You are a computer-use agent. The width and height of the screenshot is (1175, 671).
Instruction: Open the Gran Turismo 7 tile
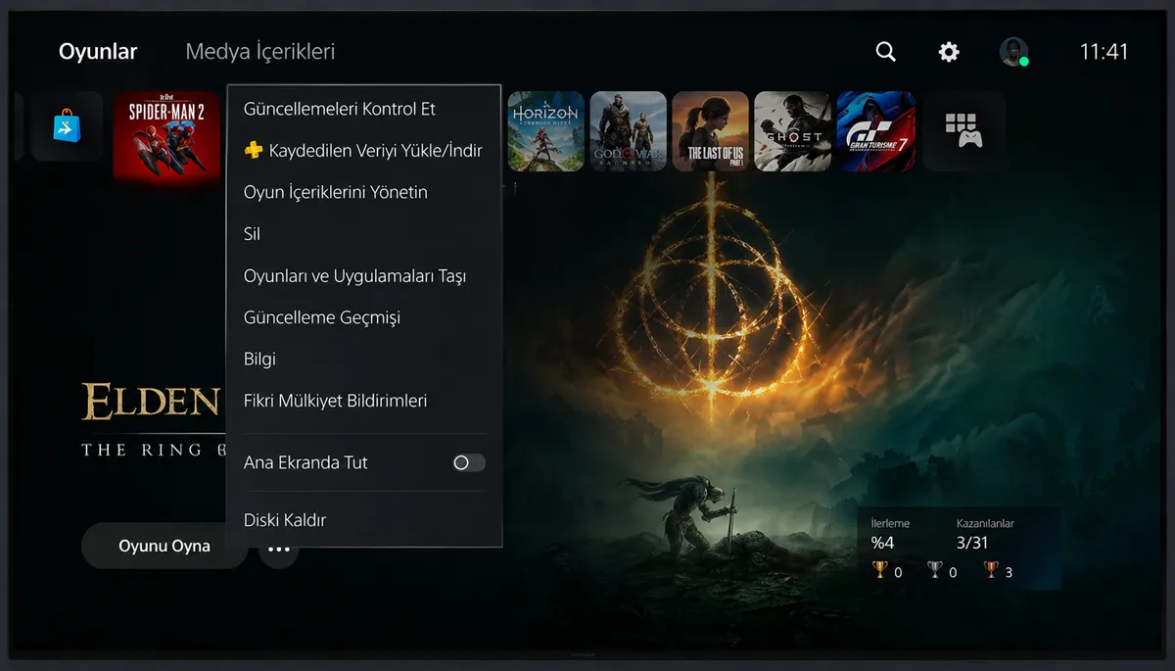pyautogui.click(x=874, y=132)
